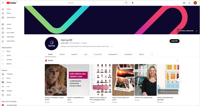Image resolution: width=200 pixels, height=106 pixels.
Task: Click the Shorts sidebar icon
Action: (3, 13)
